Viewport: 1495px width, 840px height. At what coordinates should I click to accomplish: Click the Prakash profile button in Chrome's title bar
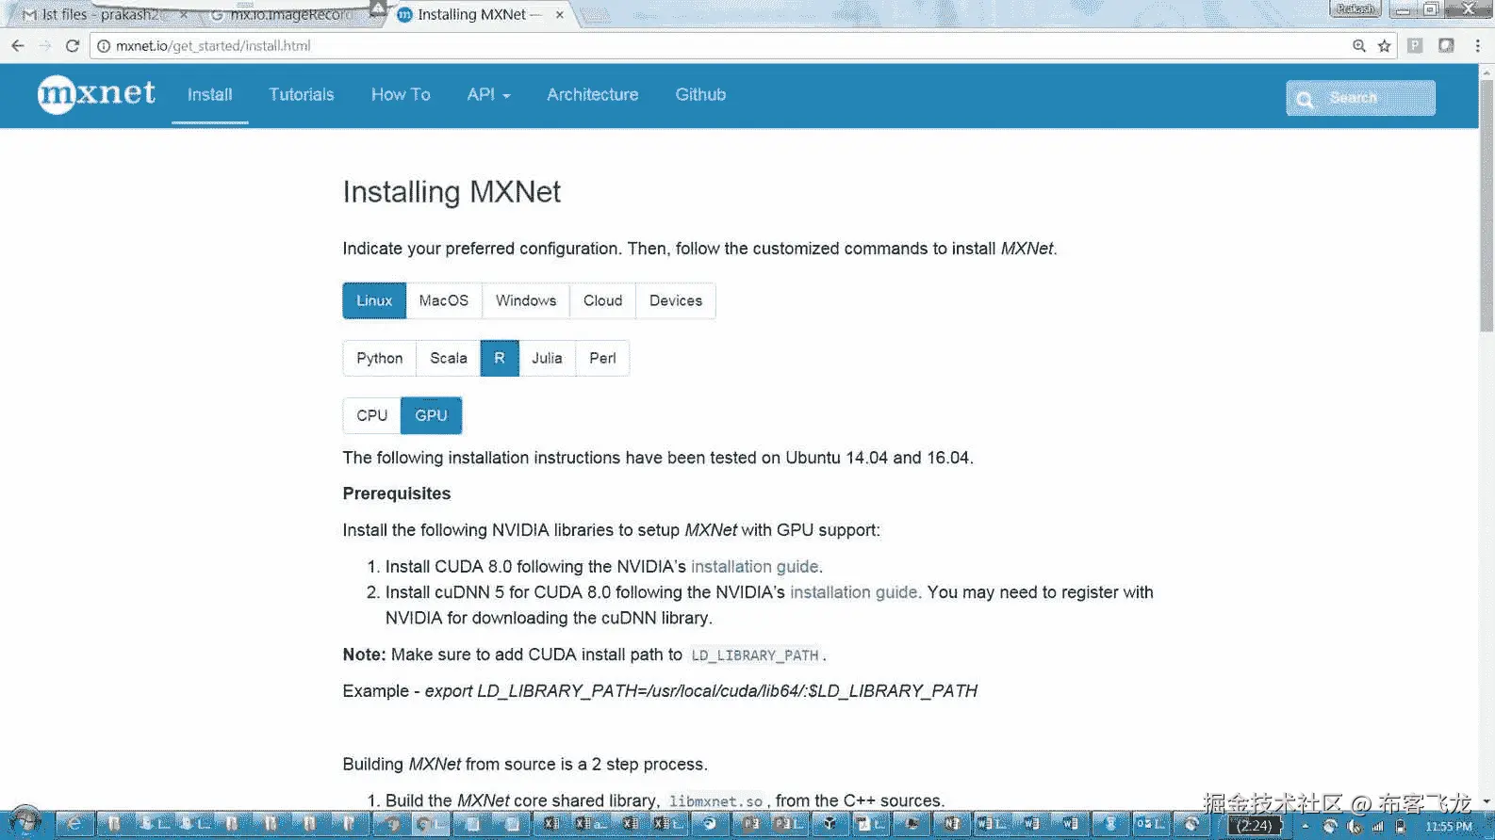coord(1355,9)
